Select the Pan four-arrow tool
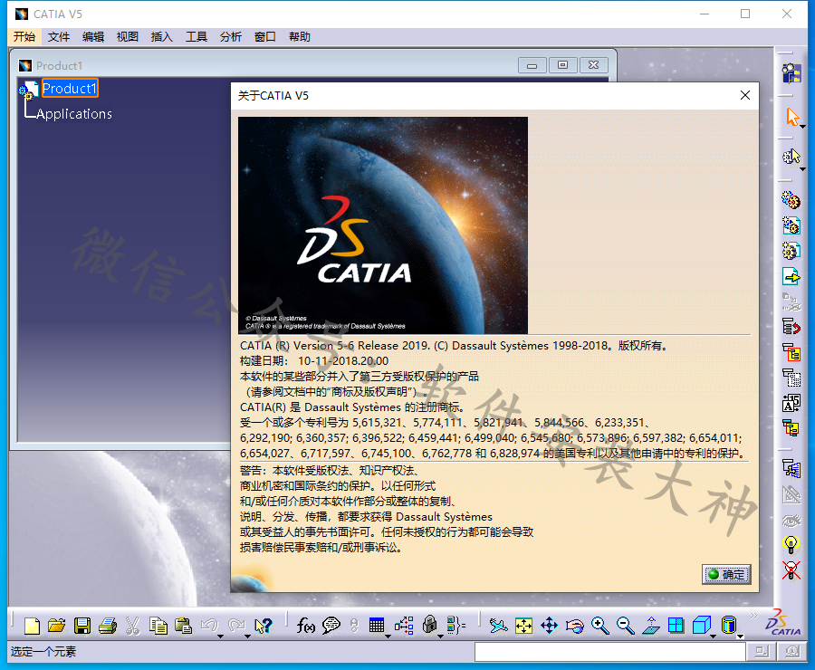 click(549, 626)
